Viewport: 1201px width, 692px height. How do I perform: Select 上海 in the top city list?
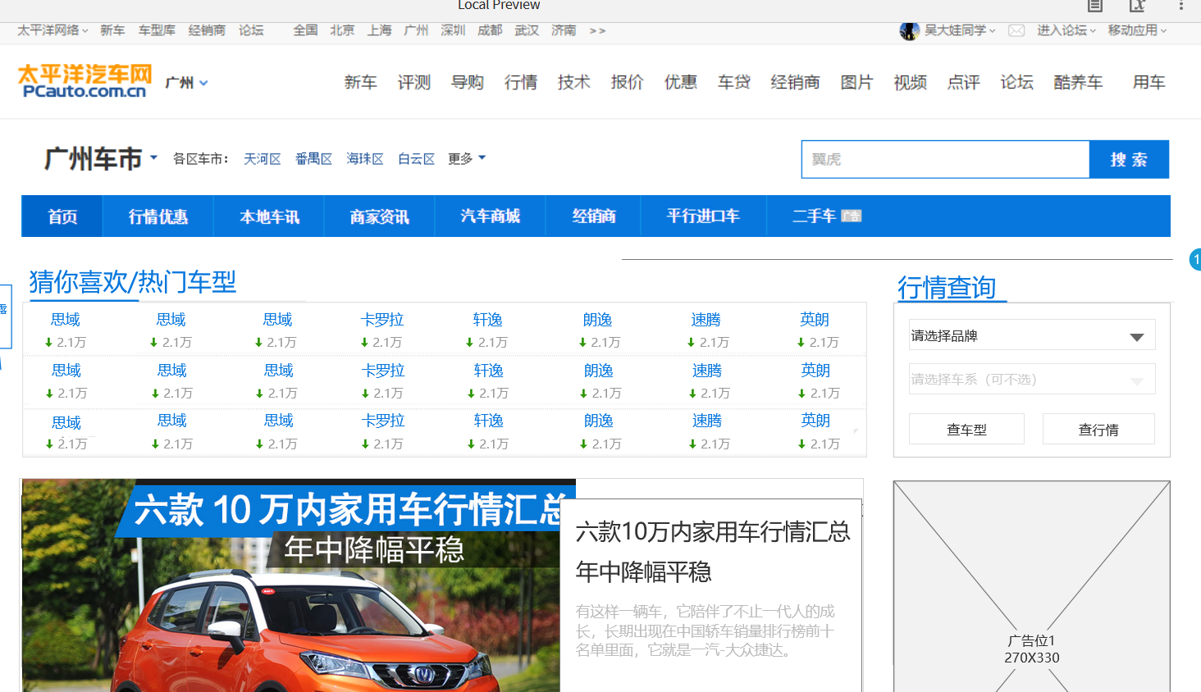click(x=380, y=30)
